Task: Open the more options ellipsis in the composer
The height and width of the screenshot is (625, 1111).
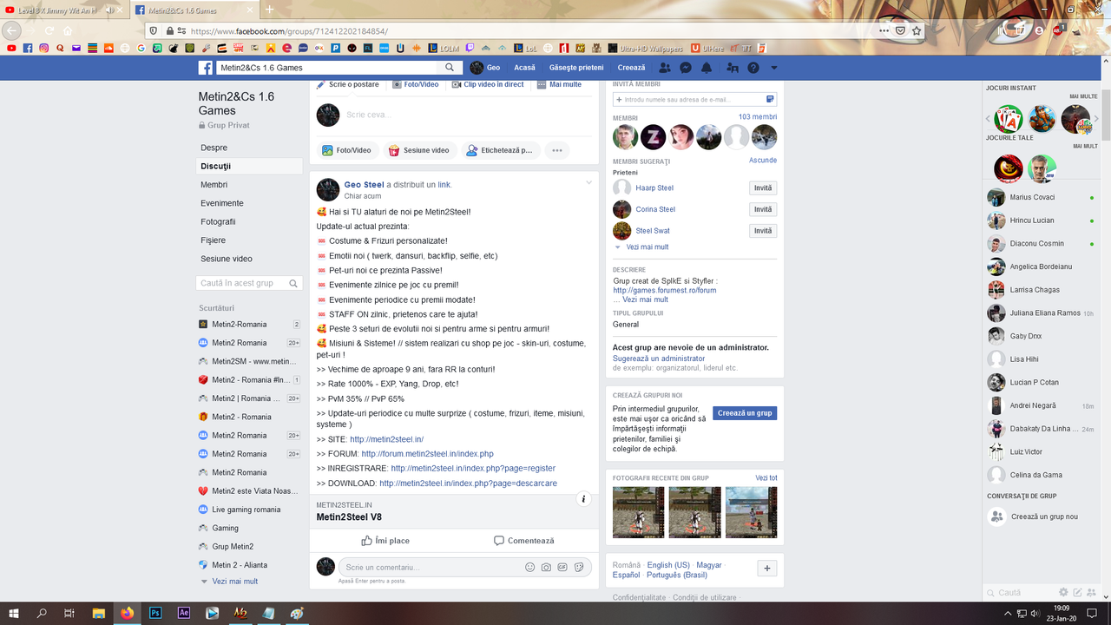Action: (557, 150)
